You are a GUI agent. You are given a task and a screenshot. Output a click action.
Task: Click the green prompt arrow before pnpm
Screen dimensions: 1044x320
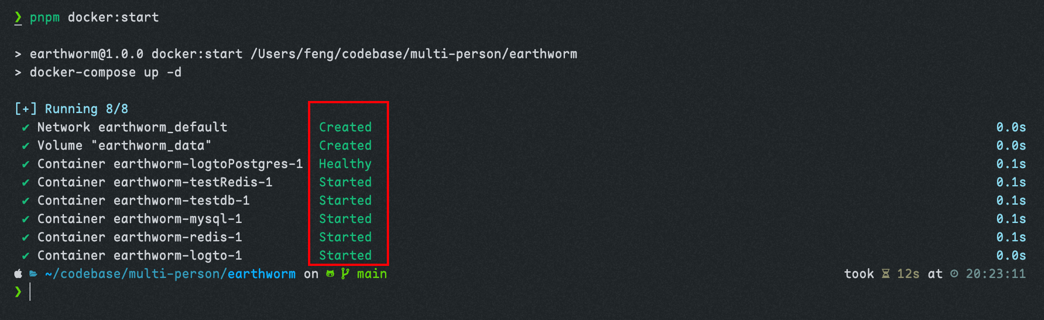tap(18, 18)
